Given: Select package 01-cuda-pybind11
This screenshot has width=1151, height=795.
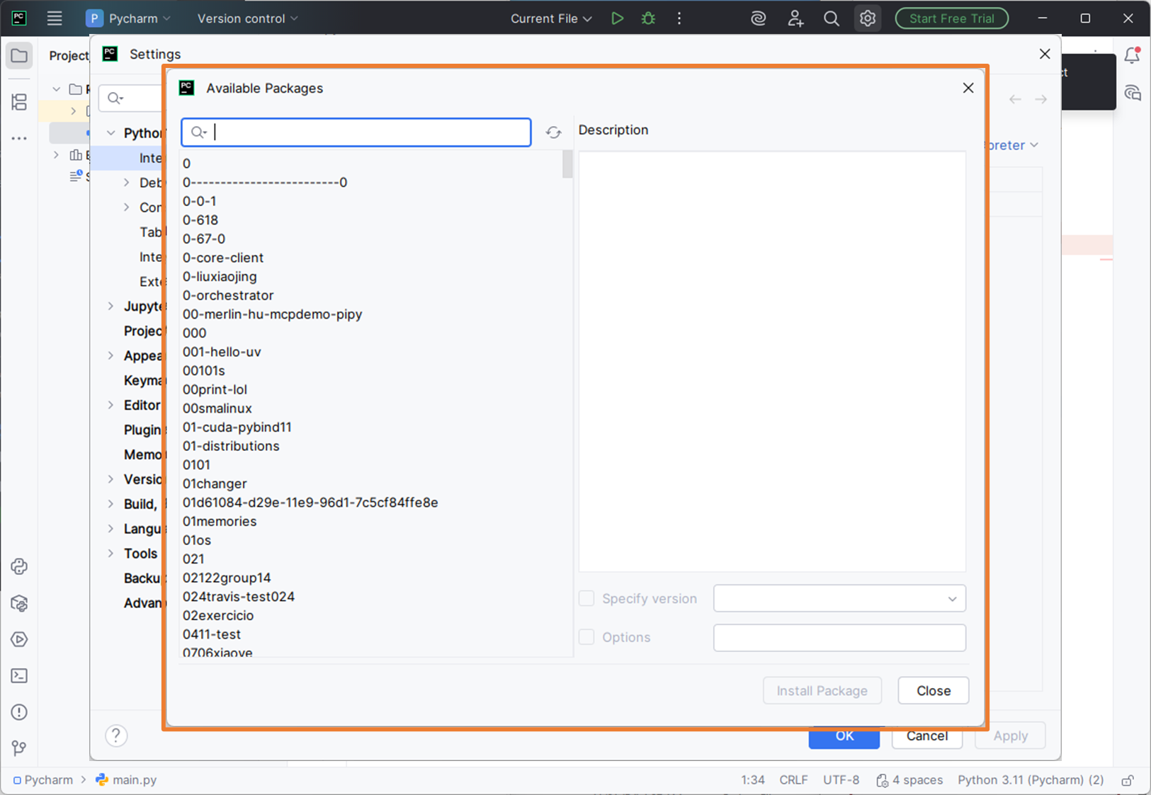Looking at the screenshot, I should coord(237,427).
